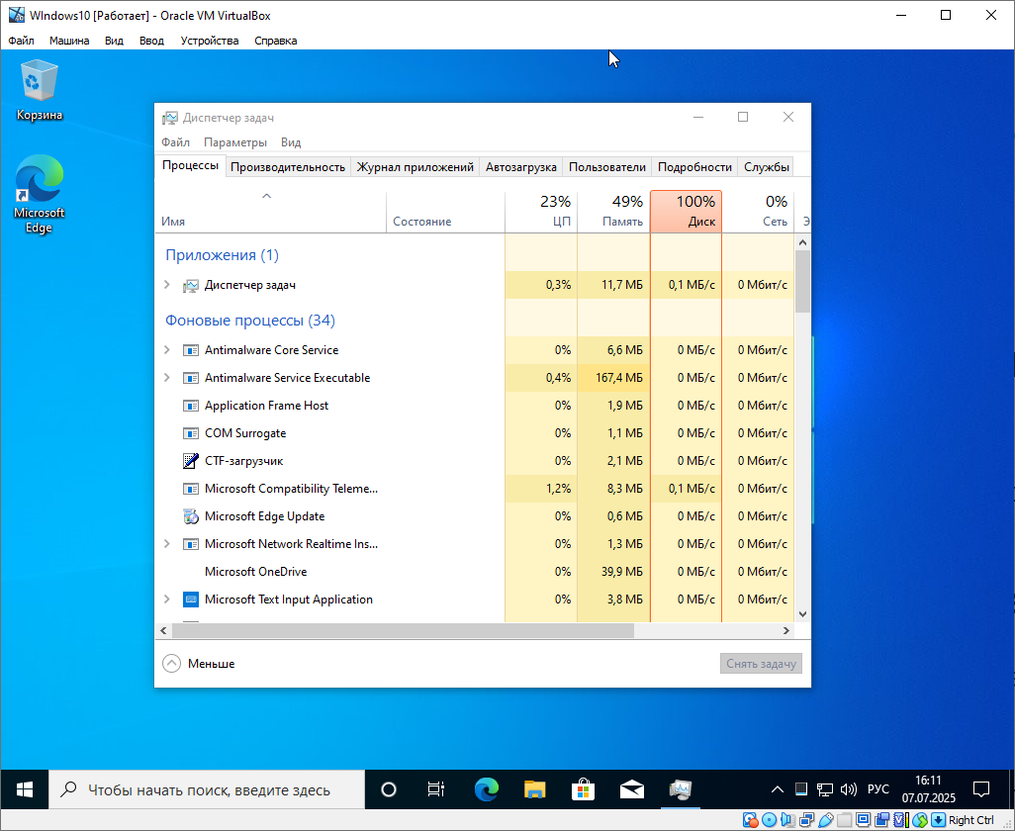Click the Microsoft Text Input Application icon

click(190, 600)
